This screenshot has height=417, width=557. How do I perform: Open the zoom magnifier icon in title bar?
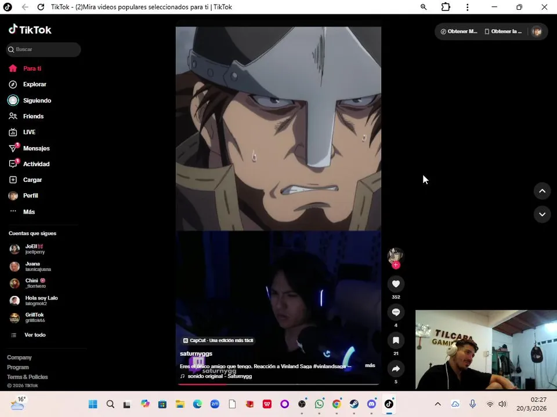pos(424,7)
